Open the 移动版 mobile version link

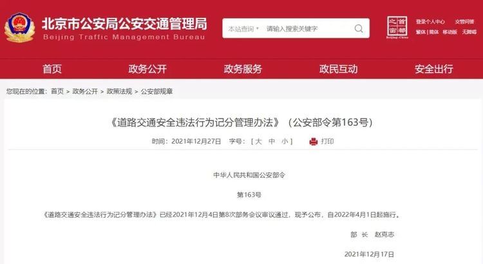(450, 32)
